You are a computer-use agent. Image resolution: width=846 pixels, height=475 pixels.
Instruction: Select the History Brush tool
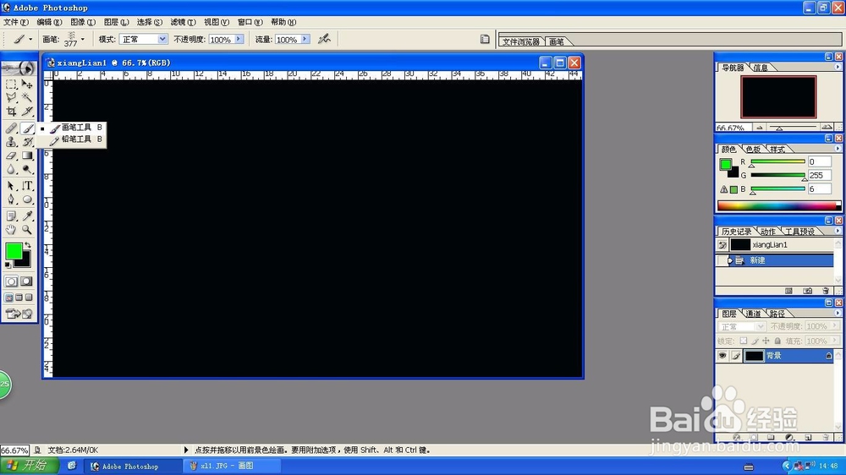coord(27,142)
